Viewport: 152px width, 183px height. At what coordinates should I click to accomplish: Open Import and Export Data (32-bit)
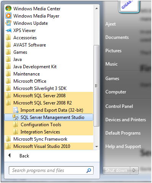49,110
